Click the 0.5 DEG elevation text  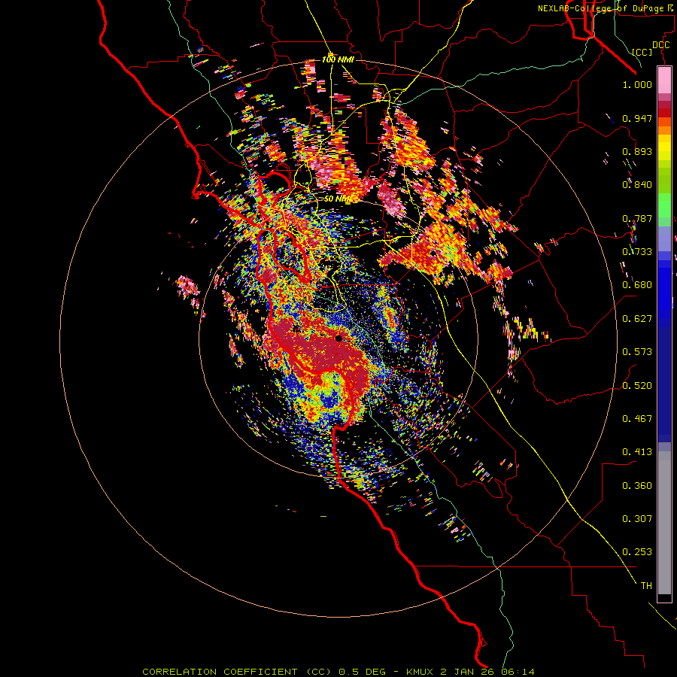362,672
